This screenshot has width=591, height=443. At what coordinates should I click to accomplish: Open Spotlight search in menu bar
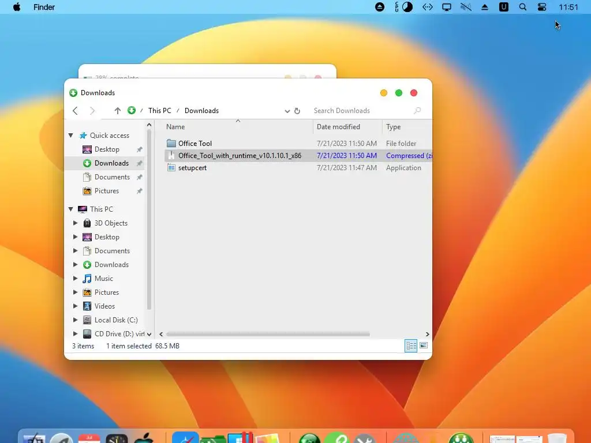523,7
